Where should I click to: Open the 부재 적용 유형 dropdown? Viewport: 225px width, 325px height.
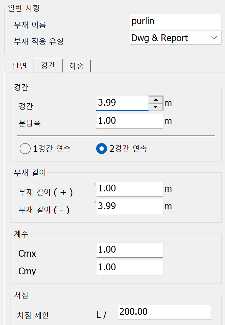(x=175, y=38)
